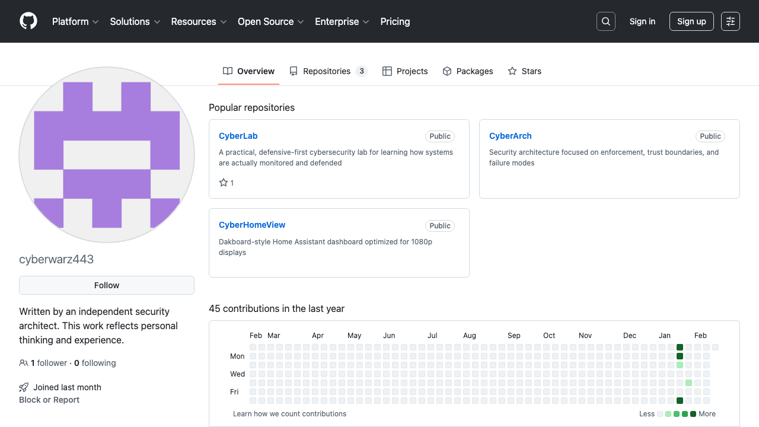Switch to the Repositories tab

pos(329,71)
